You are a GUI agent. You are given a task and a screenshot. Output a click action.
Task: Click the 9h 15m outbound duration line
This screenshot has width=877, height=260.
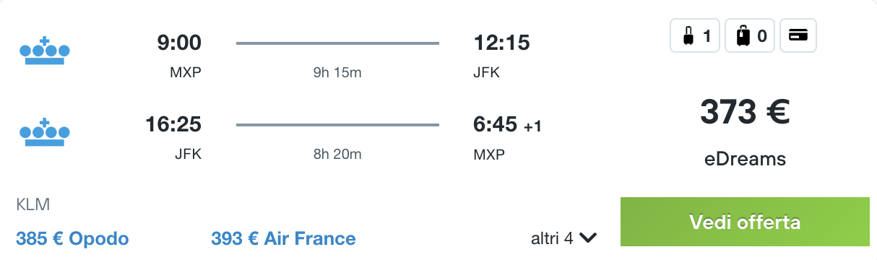[337, 43]
